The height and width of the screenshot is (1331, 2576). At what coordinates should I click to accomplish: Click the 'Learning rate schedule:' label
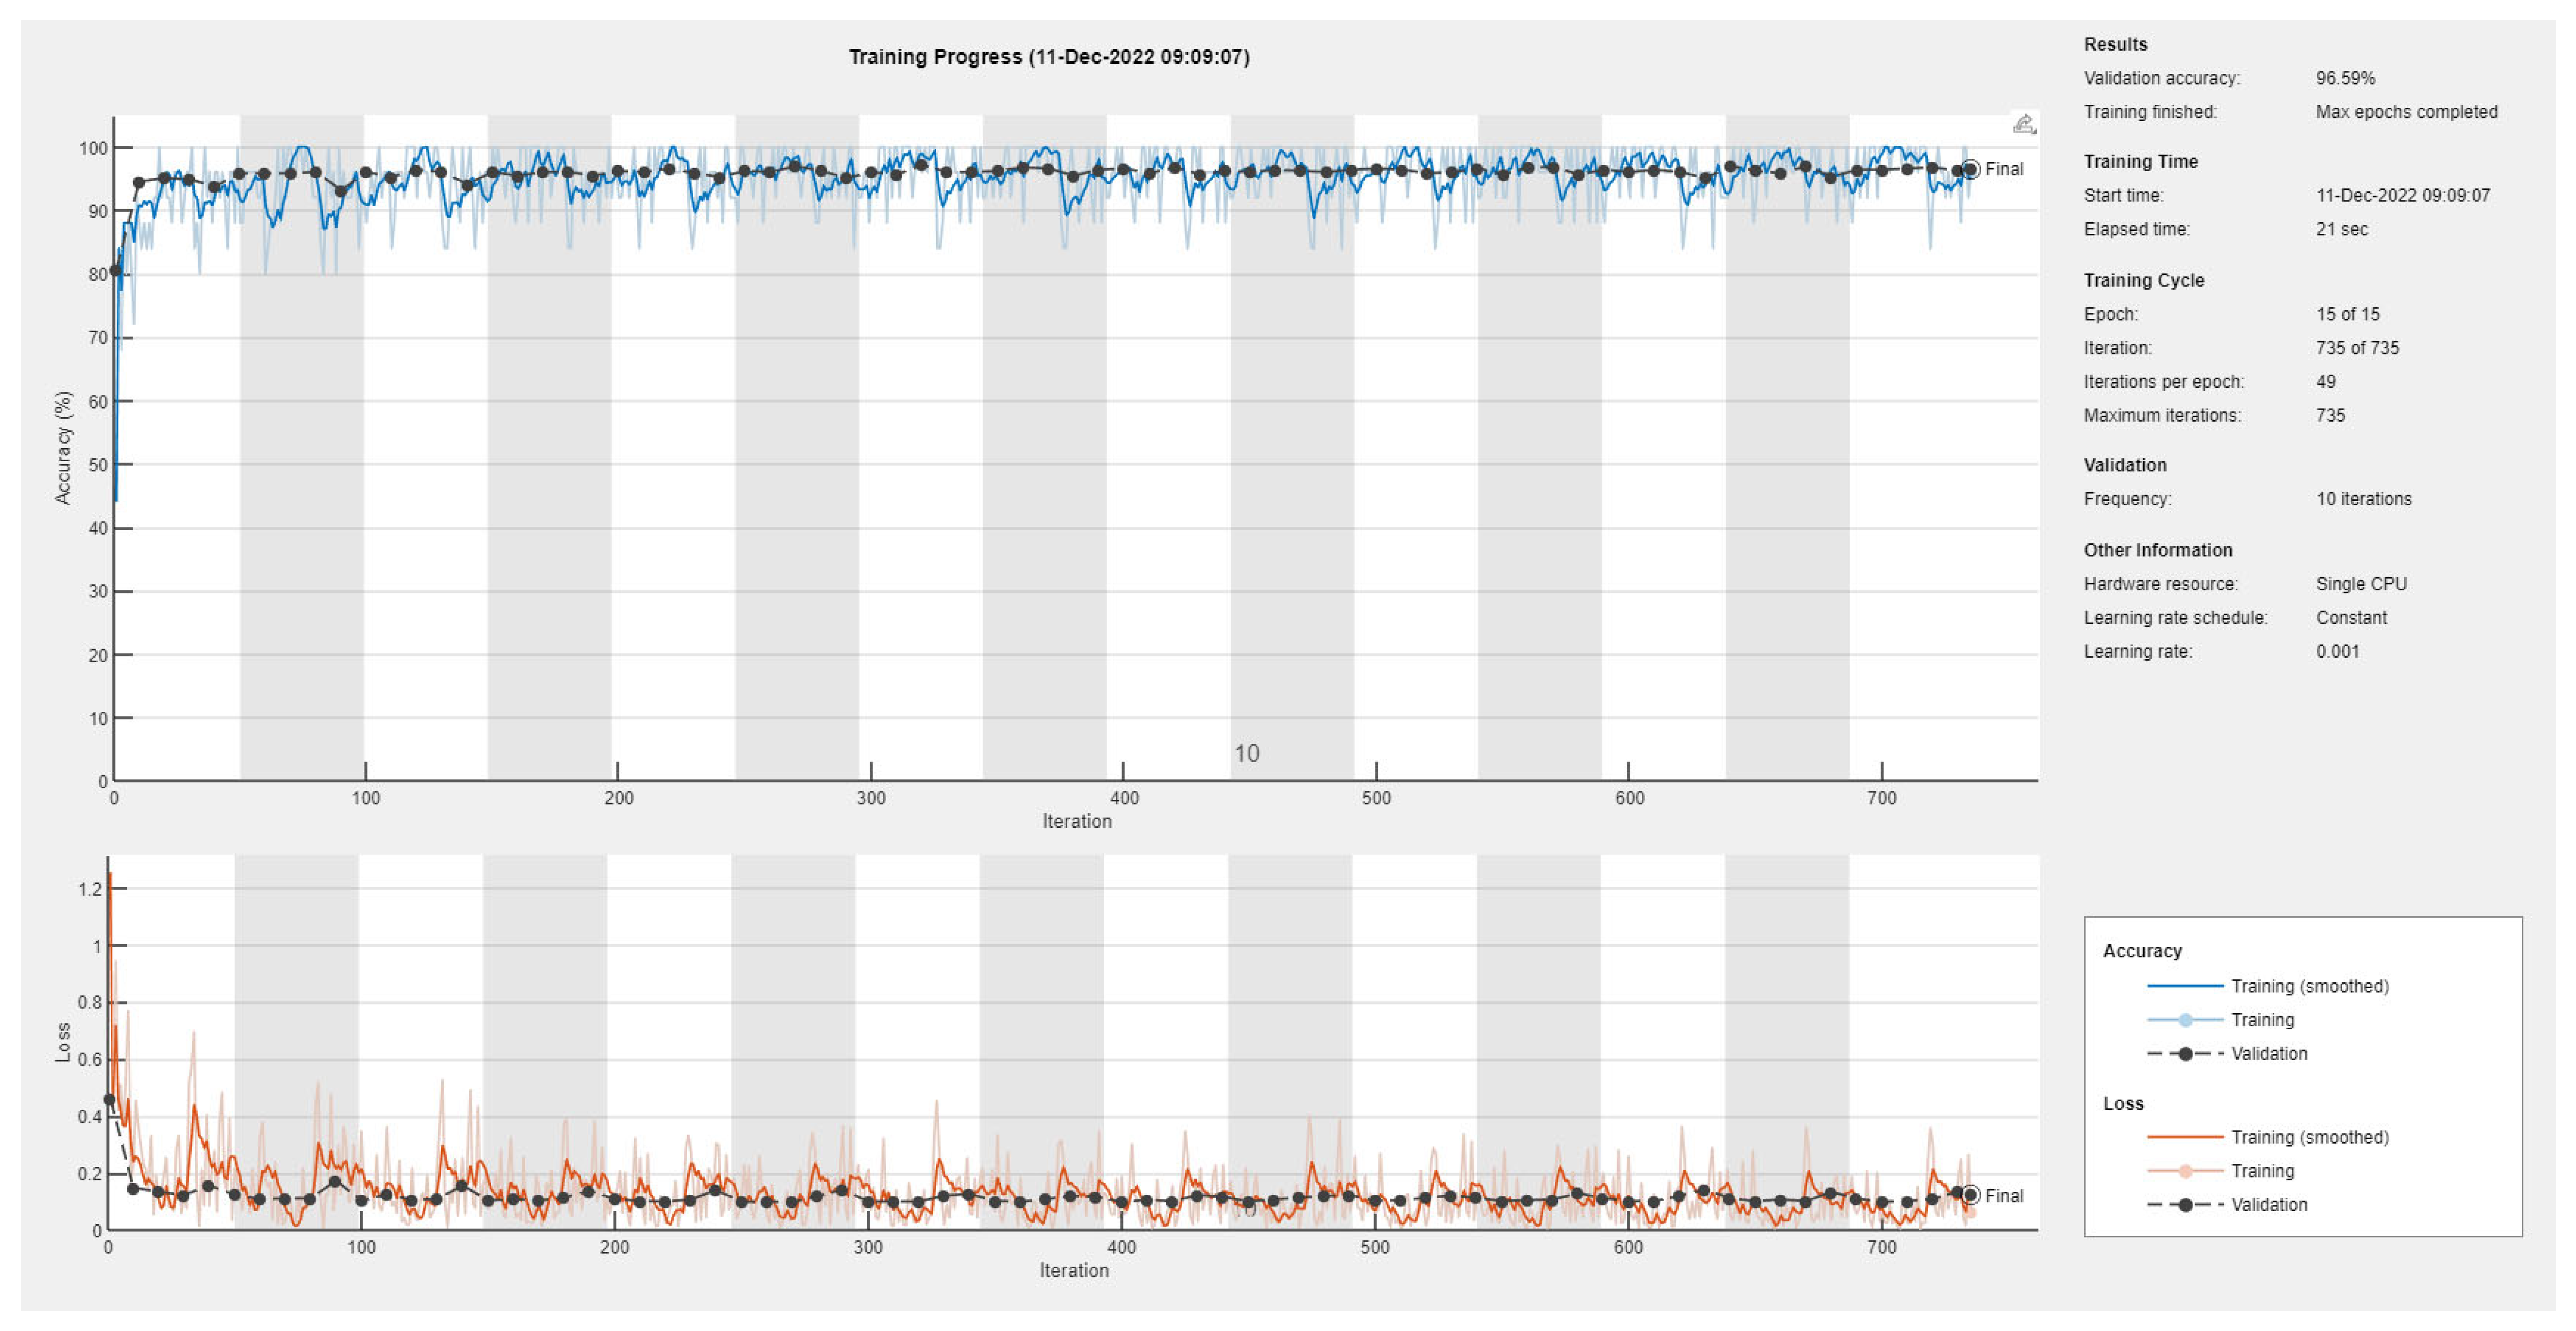pos(2175,618)
